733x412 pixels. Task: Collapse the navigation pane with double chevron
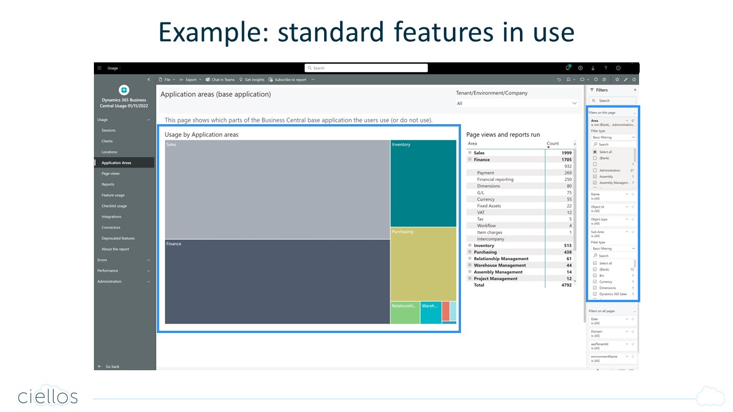(149, 80)
